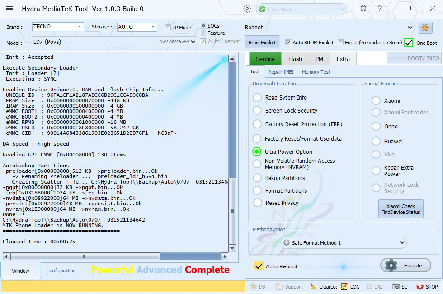Open the Storage dropdown showing AUTO
The width and height of the screenshot is (443, 294).
[x=137, y=27]
